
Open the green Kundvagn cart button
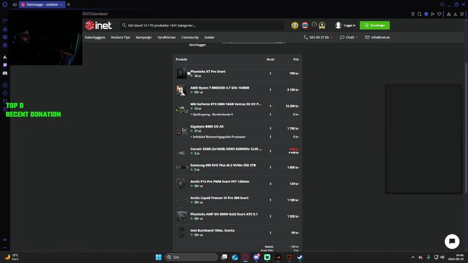click(x=375, y=25)
